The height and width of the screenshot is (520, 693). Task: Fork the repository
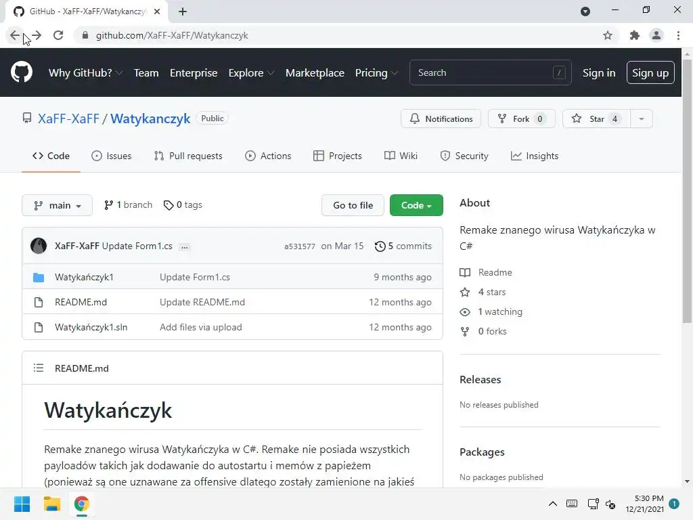coord(522,118)
